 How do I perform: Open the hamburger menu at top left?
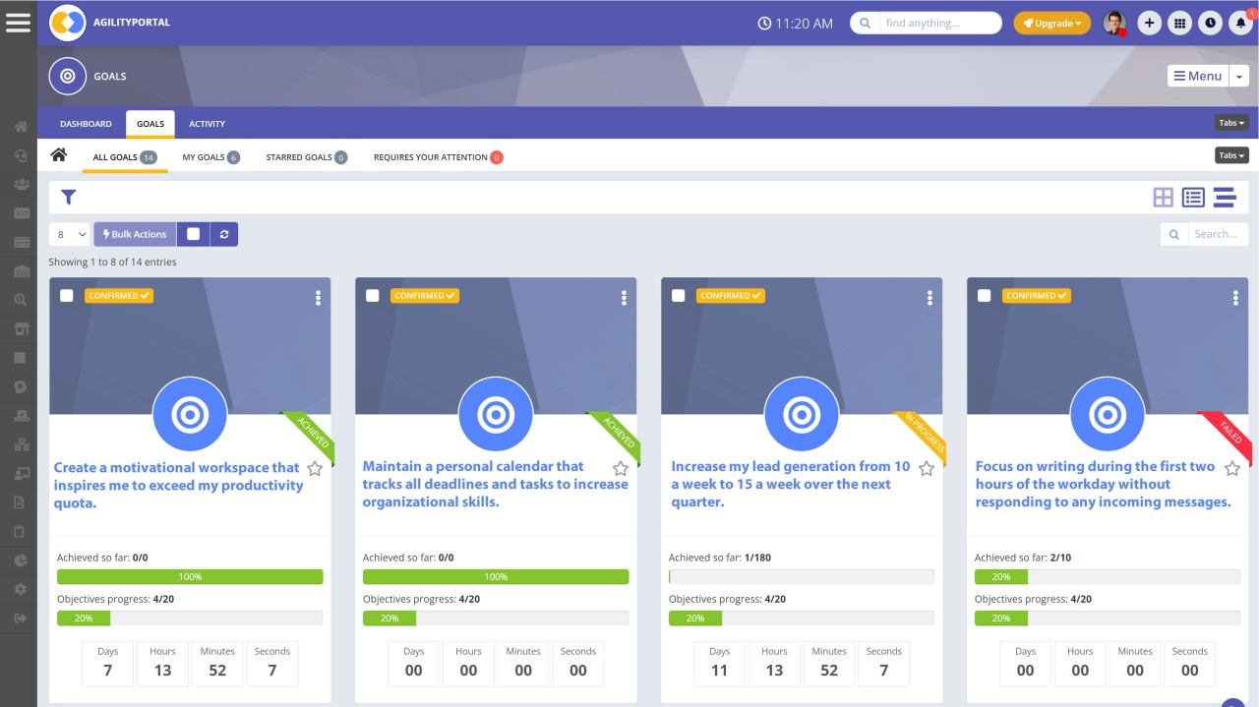point(18,23)
